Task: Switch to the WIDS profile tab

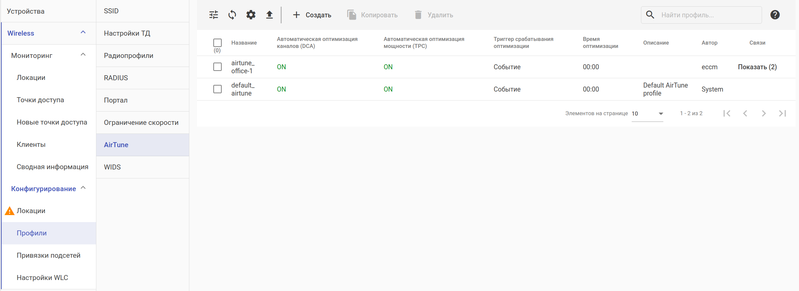Action: coord(112,167)
